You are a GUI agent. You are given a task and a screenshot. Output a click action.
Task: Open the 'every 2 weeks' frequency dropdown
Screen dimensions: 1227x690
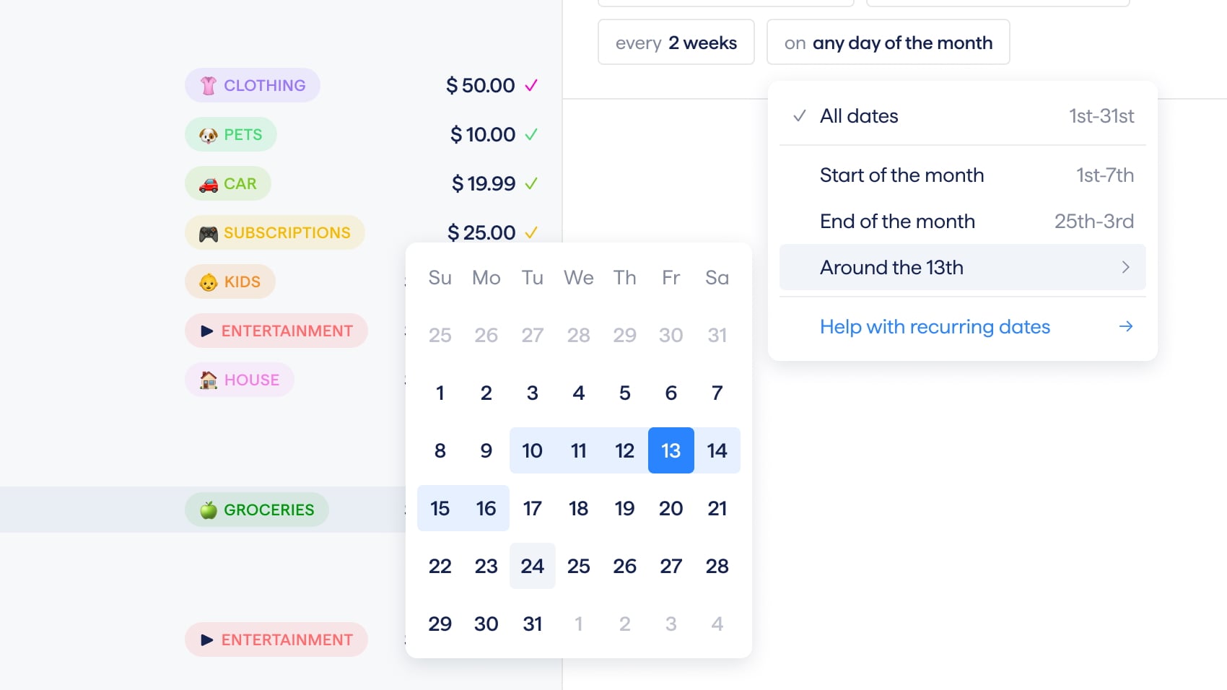point(676,43)
